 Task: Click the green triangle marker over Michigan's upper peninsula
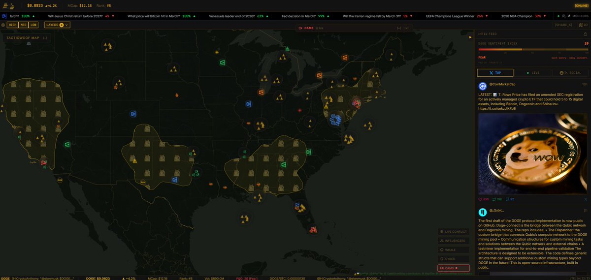pos(288,49)
